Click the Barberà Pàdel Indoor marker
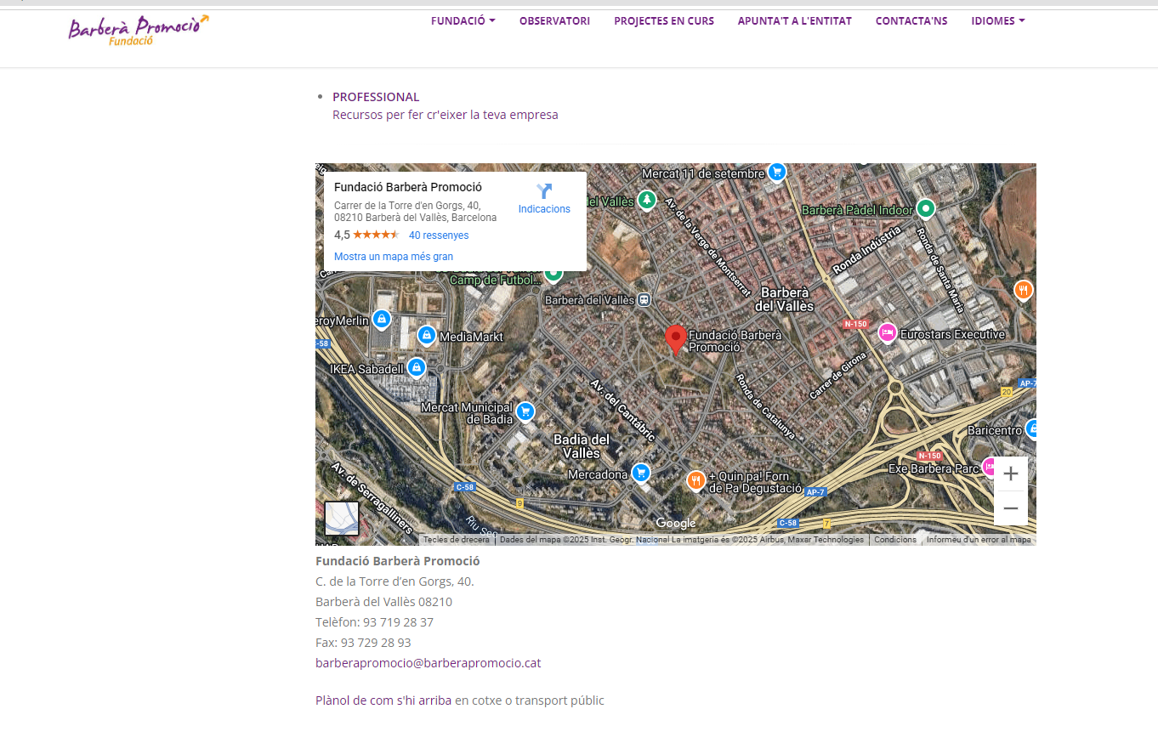 pyautogui.click(x=926, y=208)
